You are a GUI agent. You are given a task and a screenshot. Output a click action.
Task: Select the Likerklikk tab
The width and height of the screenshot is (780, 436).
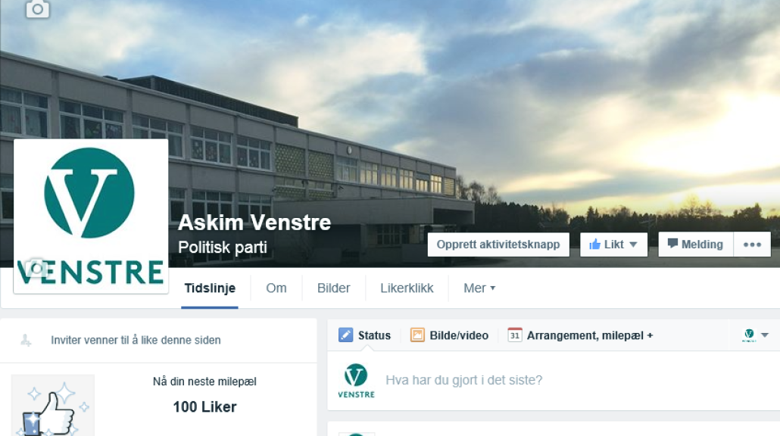(407, 288)
